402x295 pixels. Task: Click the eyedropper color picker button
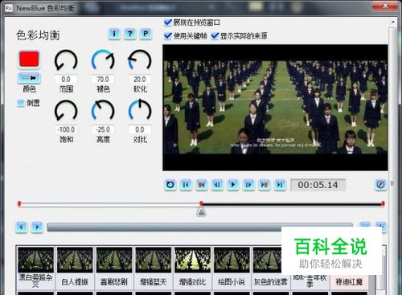coord(29,78)
